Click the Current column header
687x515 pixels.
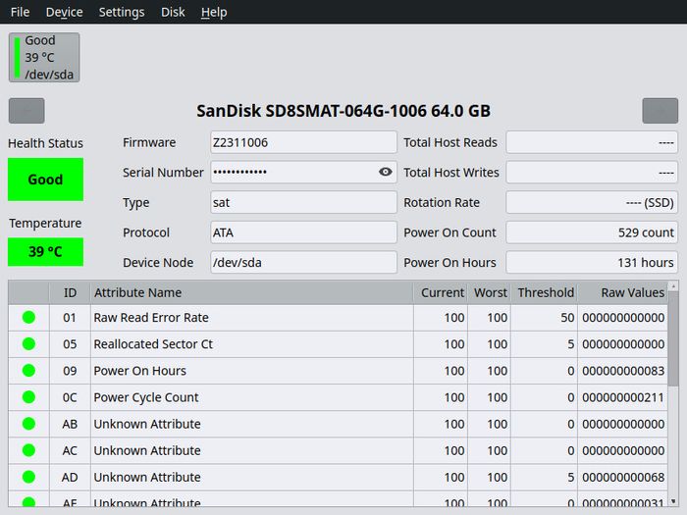(x=441, y=292)
